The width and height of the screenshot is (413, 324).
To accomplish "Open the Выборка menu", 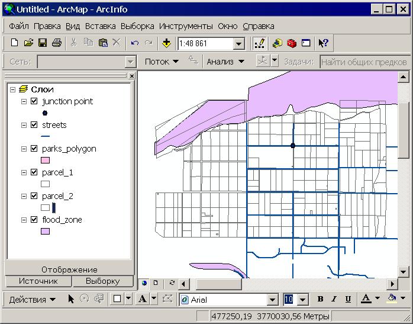I will tap(137, 26).
